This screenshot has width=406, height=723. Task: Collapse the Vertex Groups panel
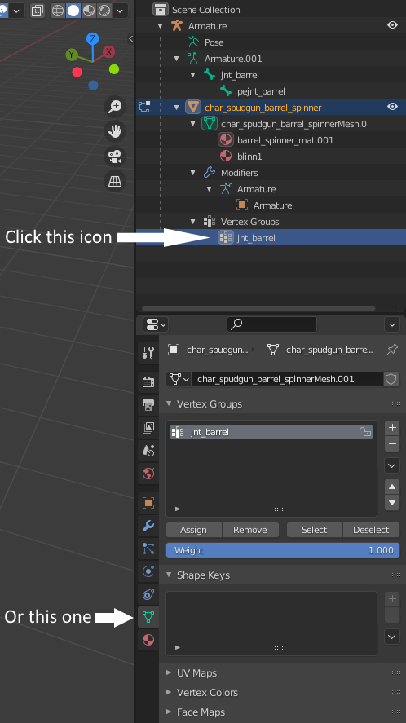pos(169,403)
